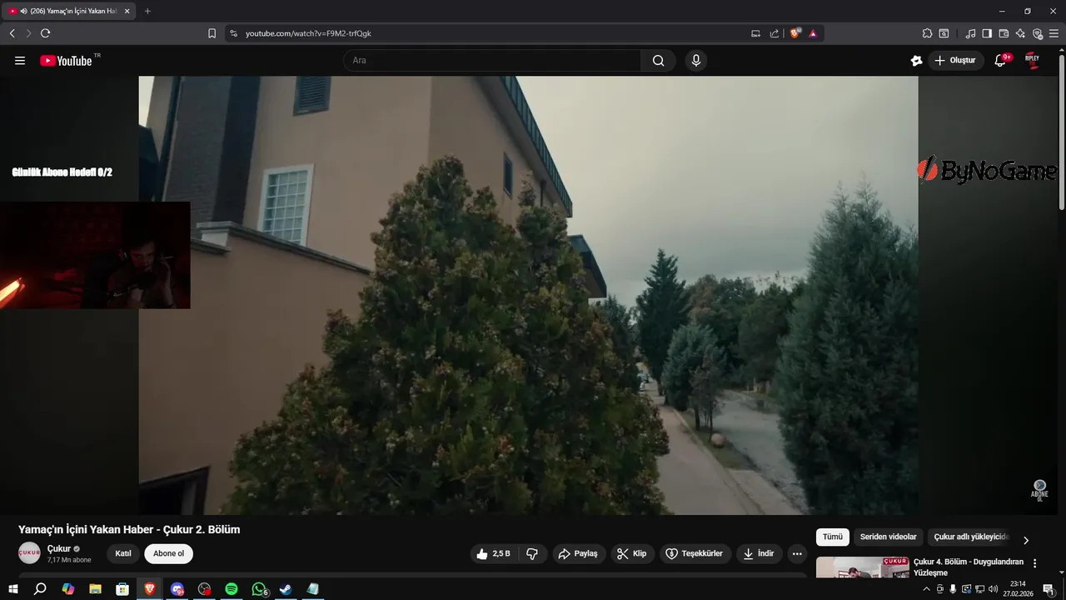
Task: Bookmark the page via bookmark icon
Action: (x=212, y=33)
